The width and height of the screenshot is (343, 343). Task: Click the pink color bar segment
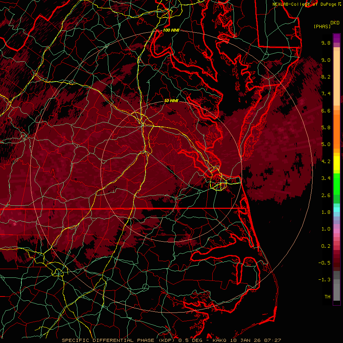[337, 231]
